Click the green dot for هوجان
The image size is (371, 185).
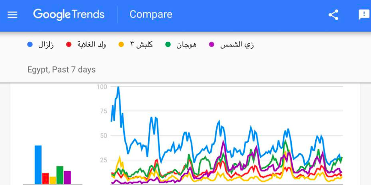[x=168, y=44]
